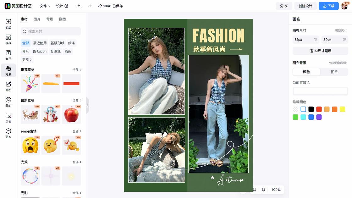Click 恢复原始背景 restore link

338,63
